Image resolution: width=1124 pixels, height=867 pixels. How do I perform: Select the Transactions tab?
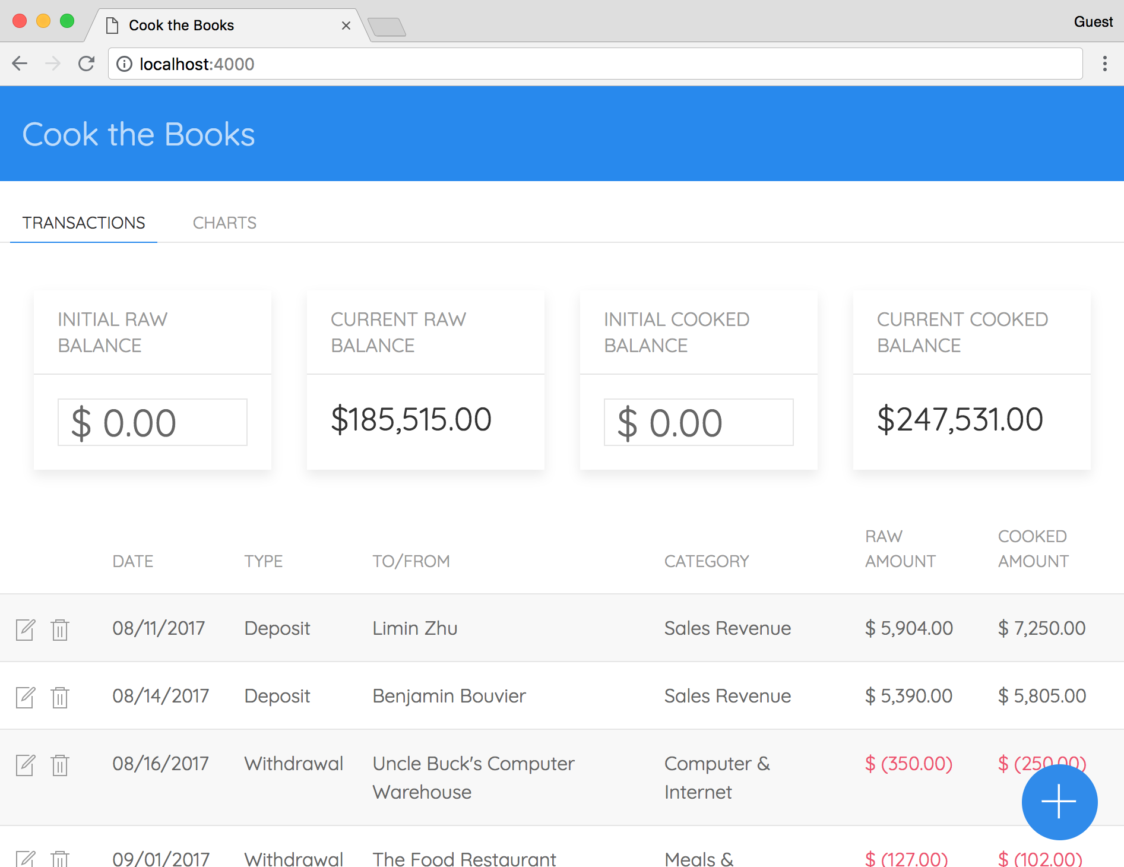pos(84,223)
